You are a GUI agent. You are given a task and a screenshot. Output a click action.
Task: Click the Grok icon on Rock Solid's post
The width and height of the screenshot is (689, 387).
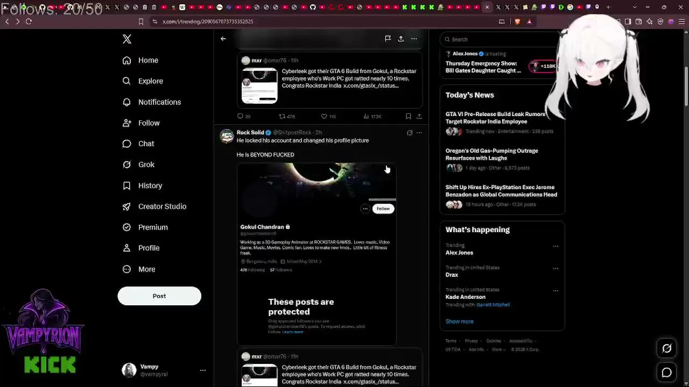[410, 133]
